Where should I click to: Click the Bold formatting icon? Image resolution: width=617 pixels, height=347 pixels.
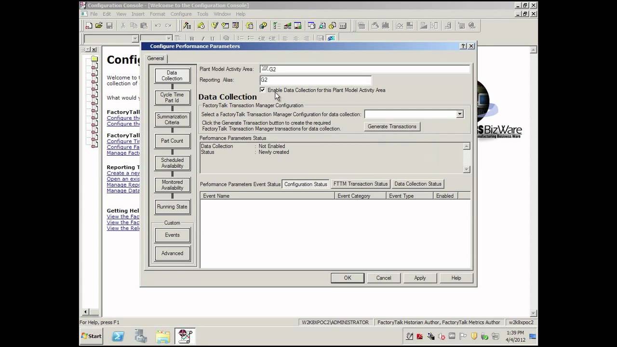coord(192,39)
